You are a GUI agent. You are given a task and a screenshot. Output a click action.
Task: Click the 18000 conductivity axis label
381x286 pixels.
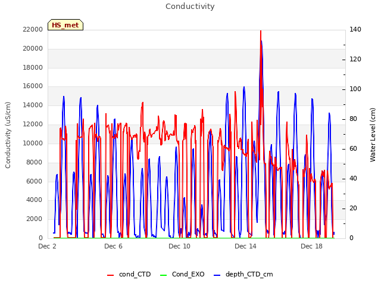pos(33,67)
